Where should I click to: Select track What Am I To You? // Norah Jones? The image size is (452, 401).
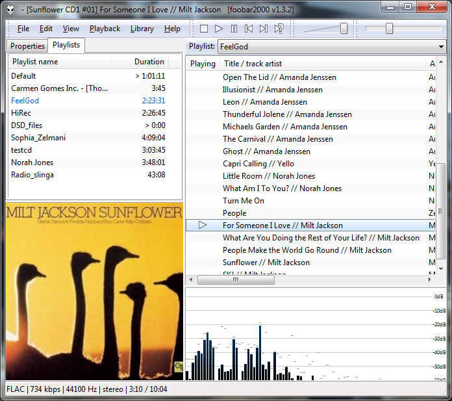coord(310,188)
